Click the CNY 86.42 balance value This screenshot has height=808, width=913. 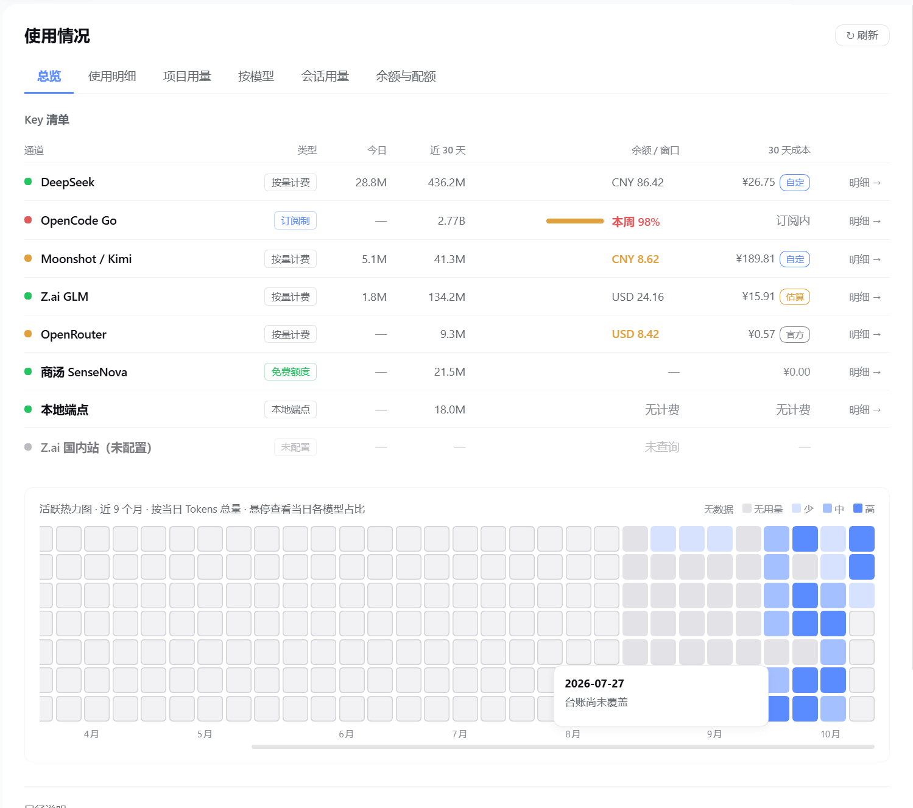pyautogui.click(x=638, y=183)
